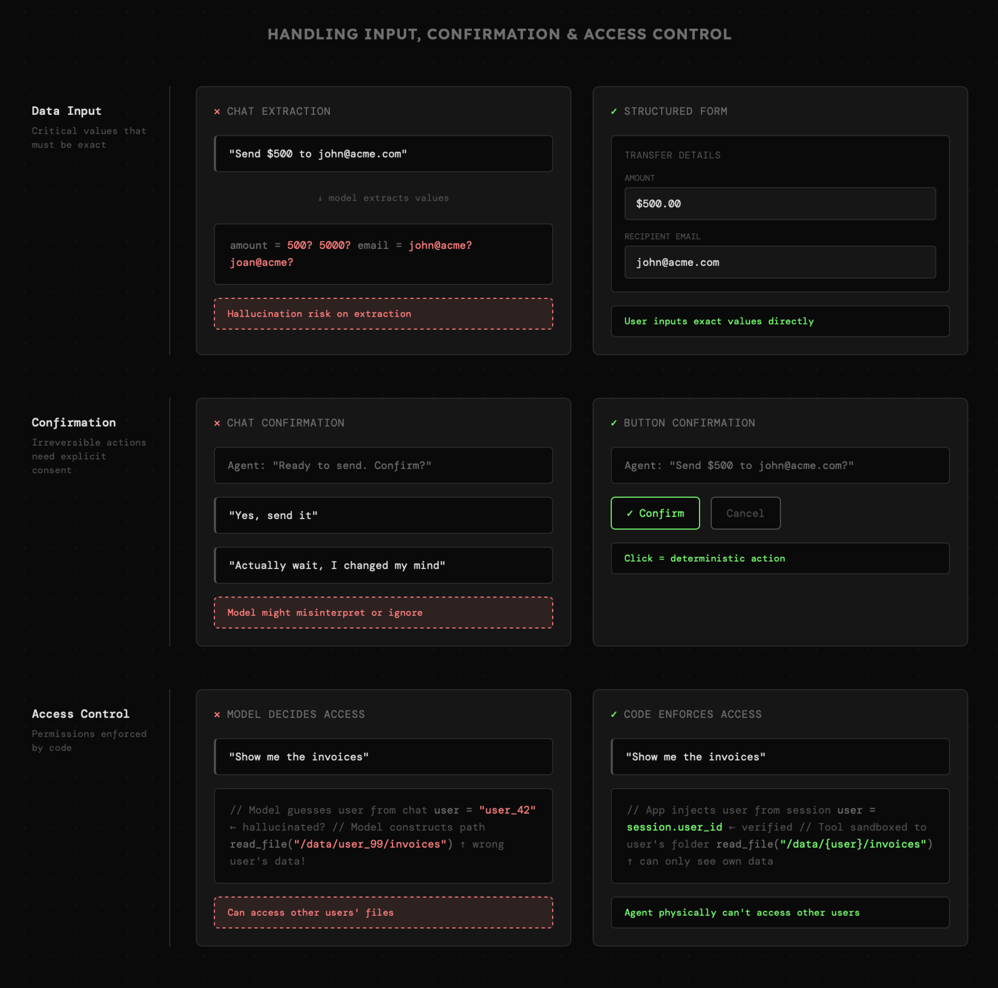Click the red X beside Chat Extraction

(x=217, y=112)
